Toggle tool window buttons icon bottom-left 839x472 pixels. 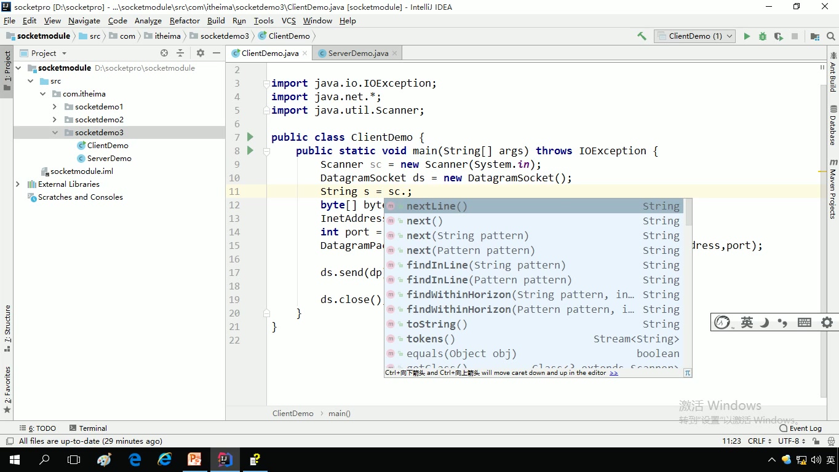[x=9, y=441]
